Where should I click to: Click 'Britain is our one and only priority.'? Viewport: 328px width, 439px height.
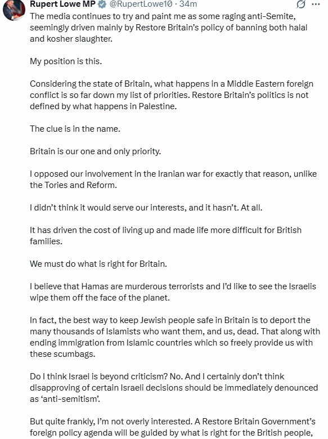(96, 151)
